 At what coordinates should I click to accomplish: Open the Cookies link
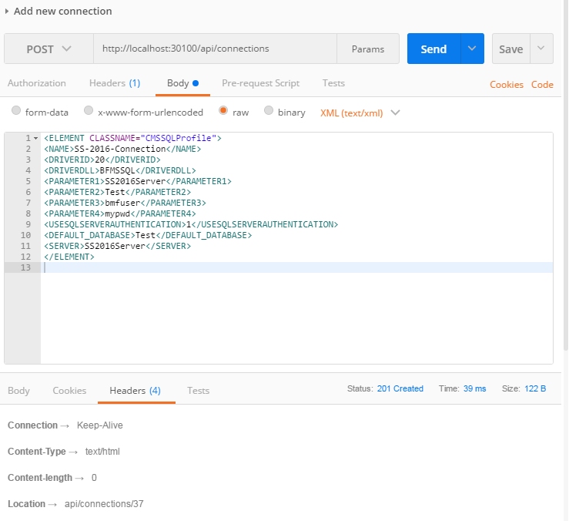(506, 85)
